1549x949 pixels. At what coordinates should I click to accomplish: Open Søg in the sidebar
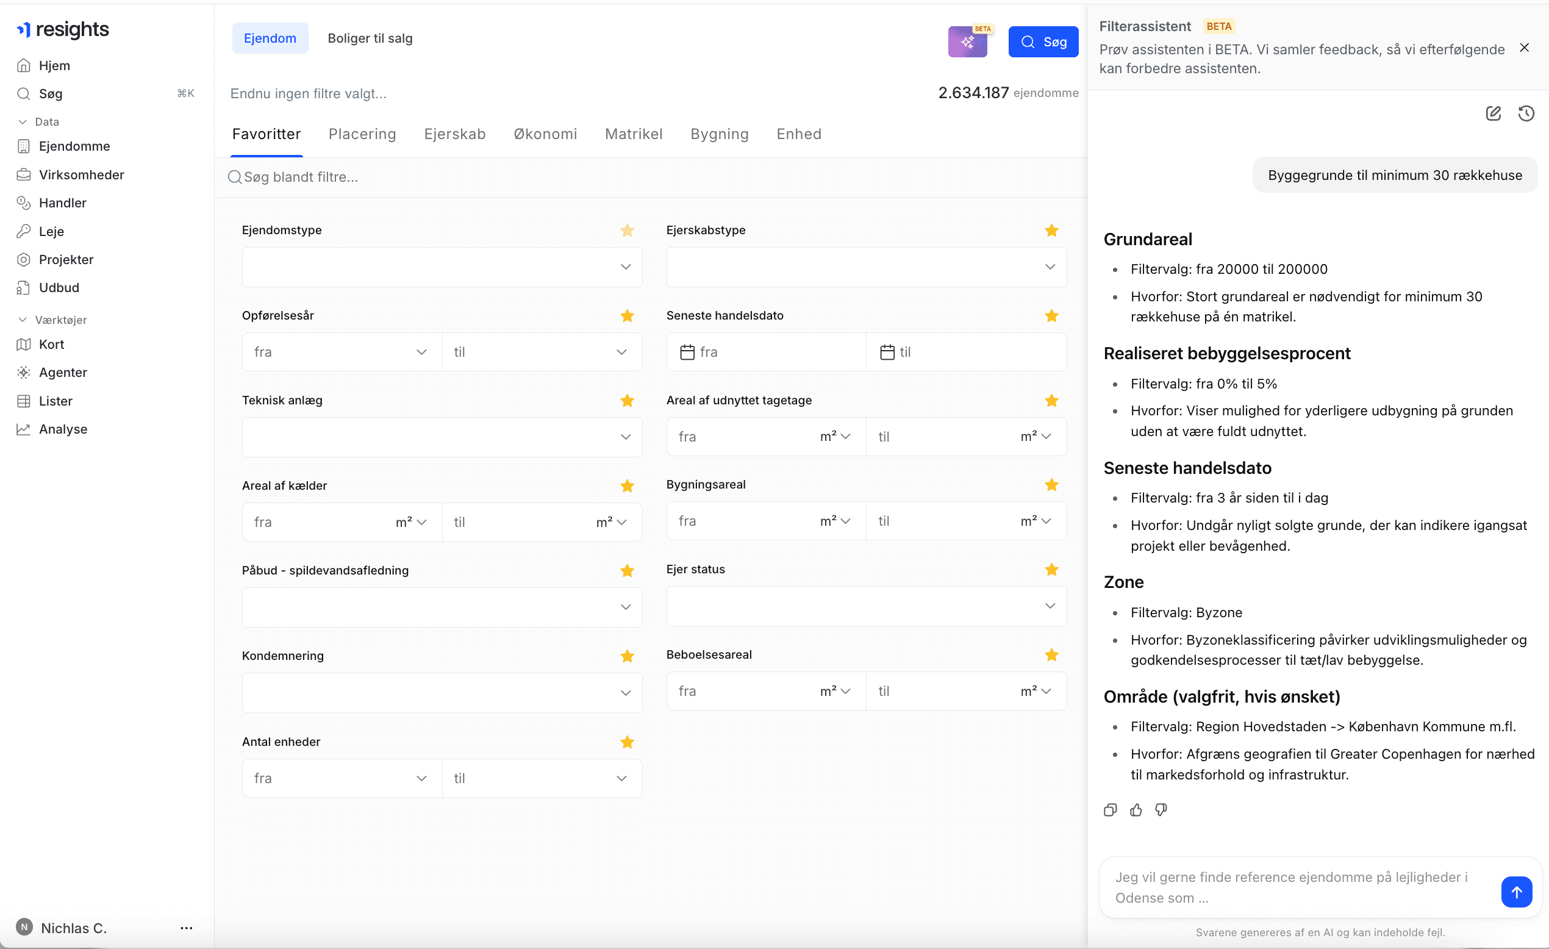pyautogui.click(x=50, y=94)
